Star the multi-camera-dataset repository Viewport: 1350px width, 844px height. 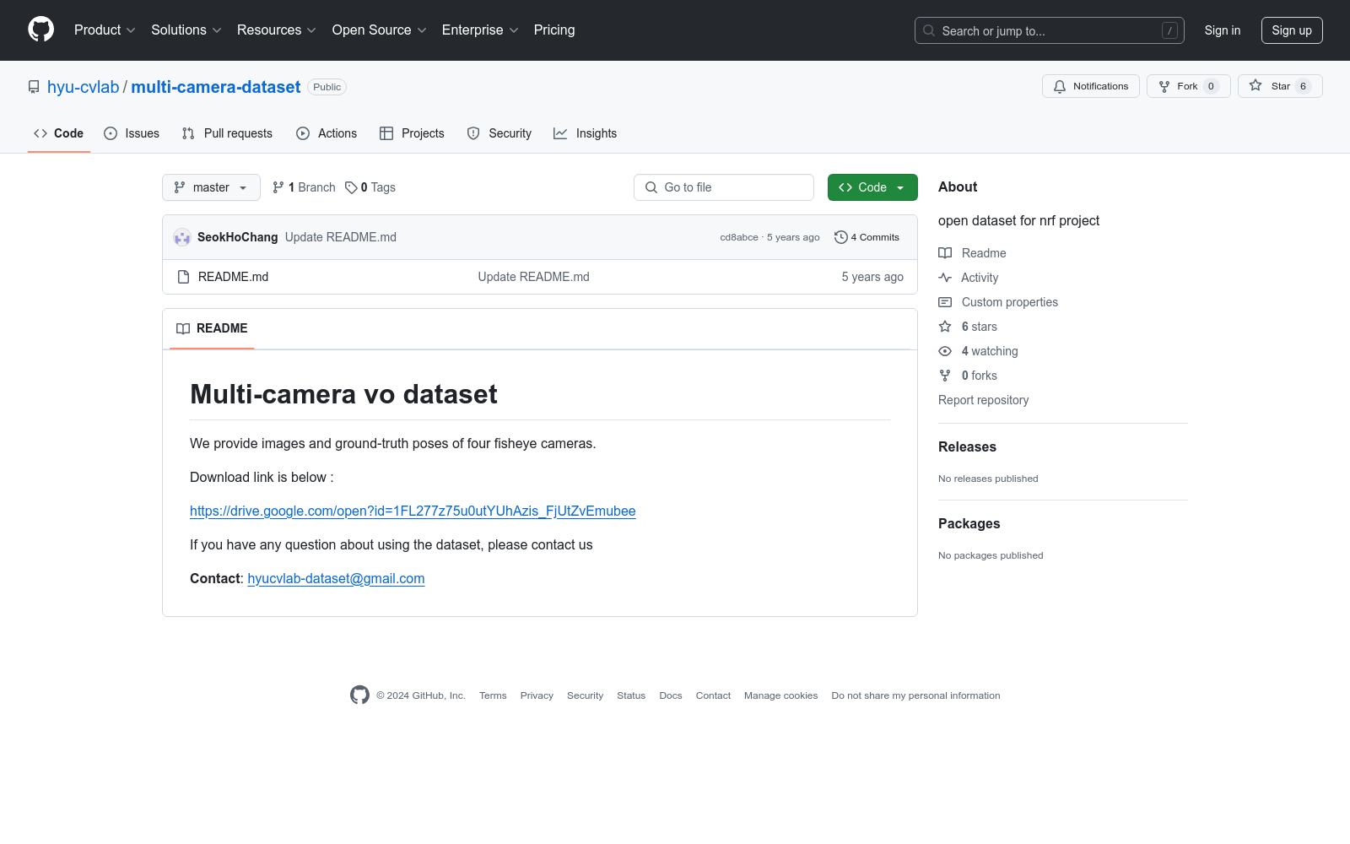[1280, 86]
